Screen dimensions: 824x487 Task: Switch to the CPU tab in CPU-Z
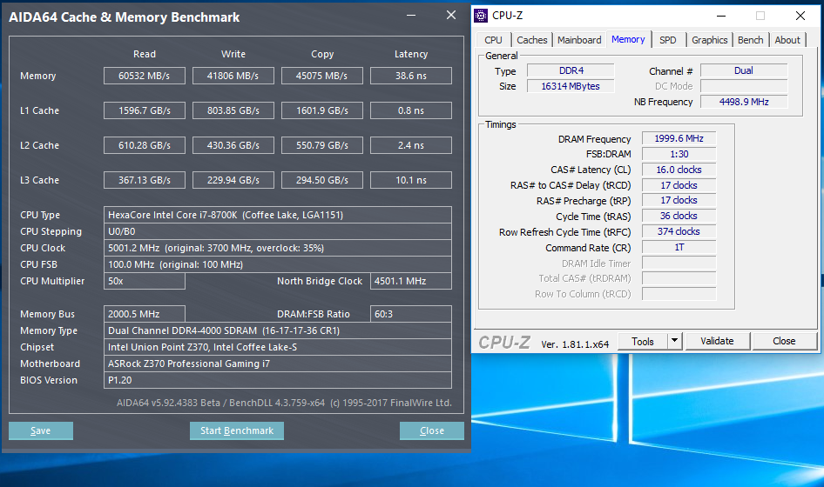click(494, 40)
